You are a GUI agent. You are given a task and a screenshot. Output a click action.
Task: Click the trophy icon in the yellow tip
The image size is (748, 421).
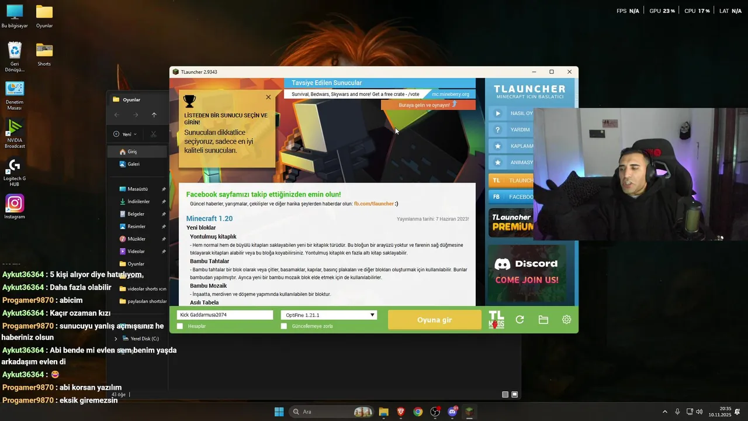pos(189,101)
